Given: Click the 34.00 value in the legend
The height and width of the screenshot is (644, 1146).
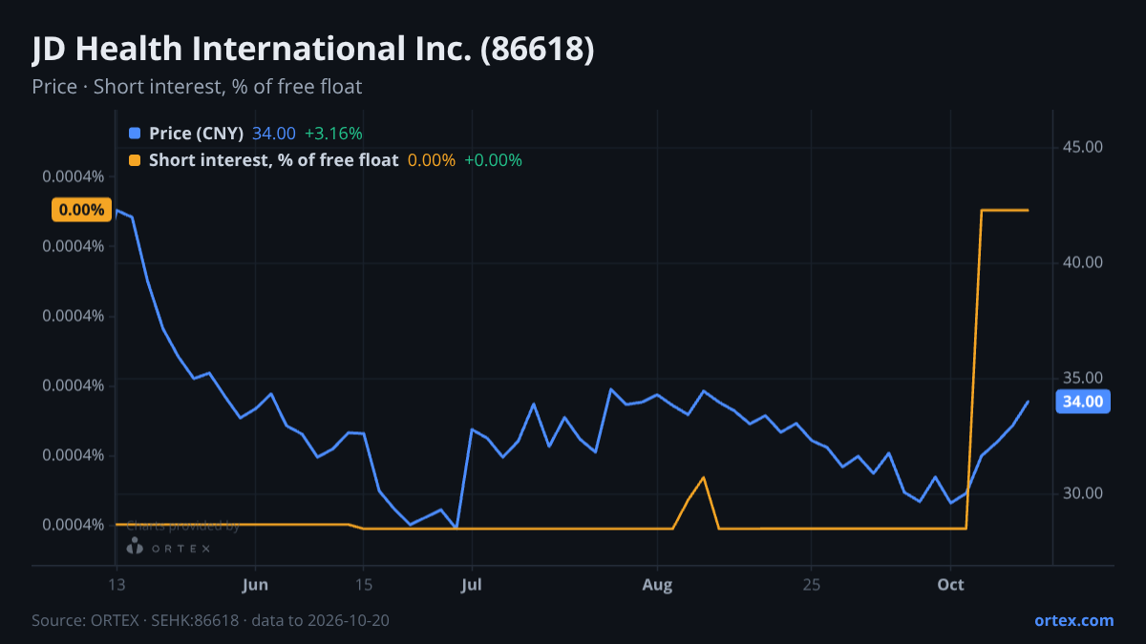Looking at the screenshot, I should click(x=274, y=134).
